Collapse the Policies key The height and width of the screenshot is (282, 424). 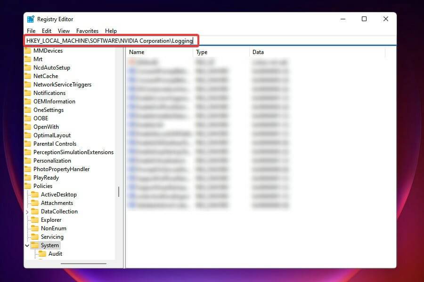[21, 186]
